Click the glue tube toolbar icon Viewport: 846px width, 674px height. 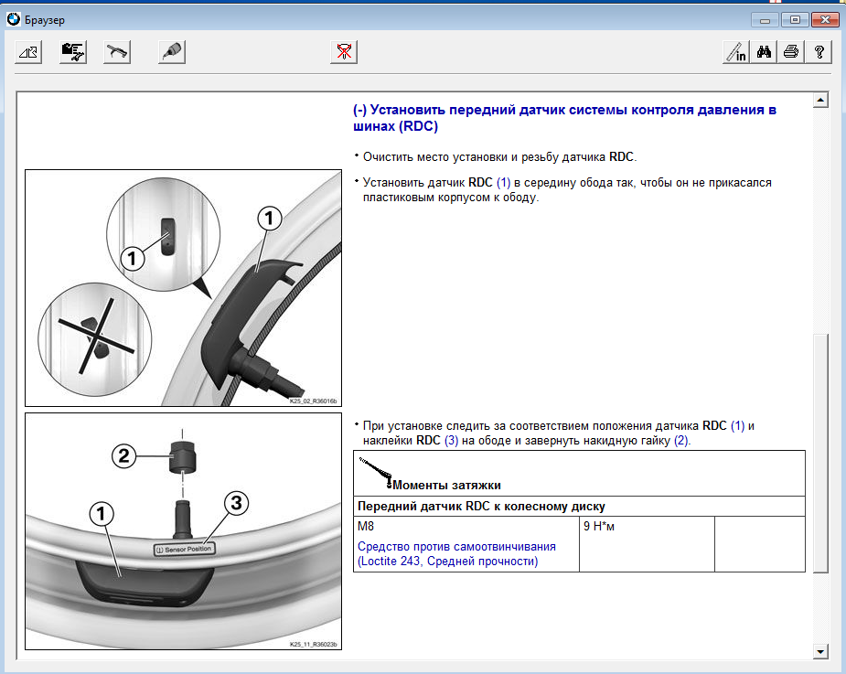click(170, 52)
